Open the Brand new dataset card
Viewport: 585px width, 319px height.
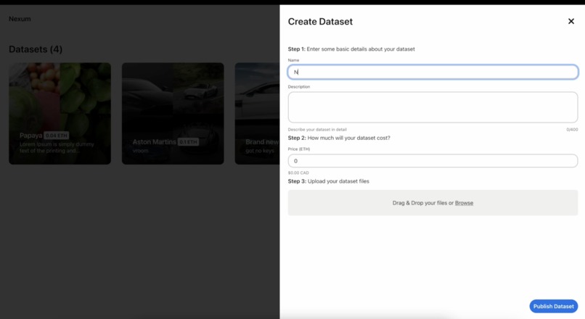[x=257, y=113]
